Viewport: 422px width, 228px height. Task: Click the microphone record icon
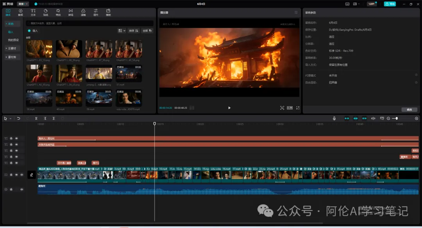[334, 118]
